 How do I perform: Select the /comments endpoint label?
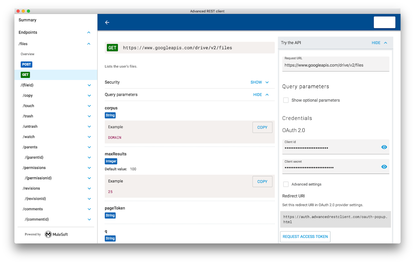[x=33, y=209]
